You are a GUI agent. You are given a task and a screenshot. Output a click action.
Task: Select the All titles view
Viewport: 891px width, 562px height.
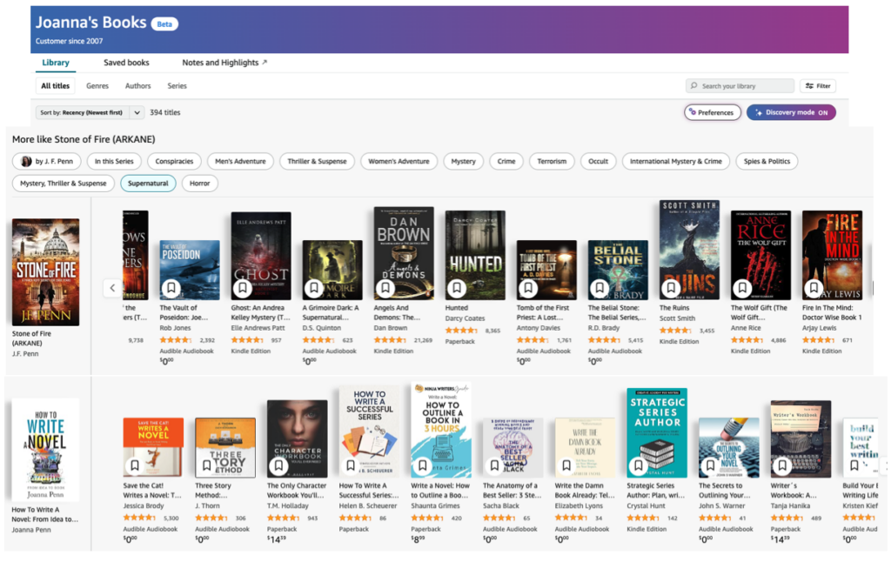point(55,86)
